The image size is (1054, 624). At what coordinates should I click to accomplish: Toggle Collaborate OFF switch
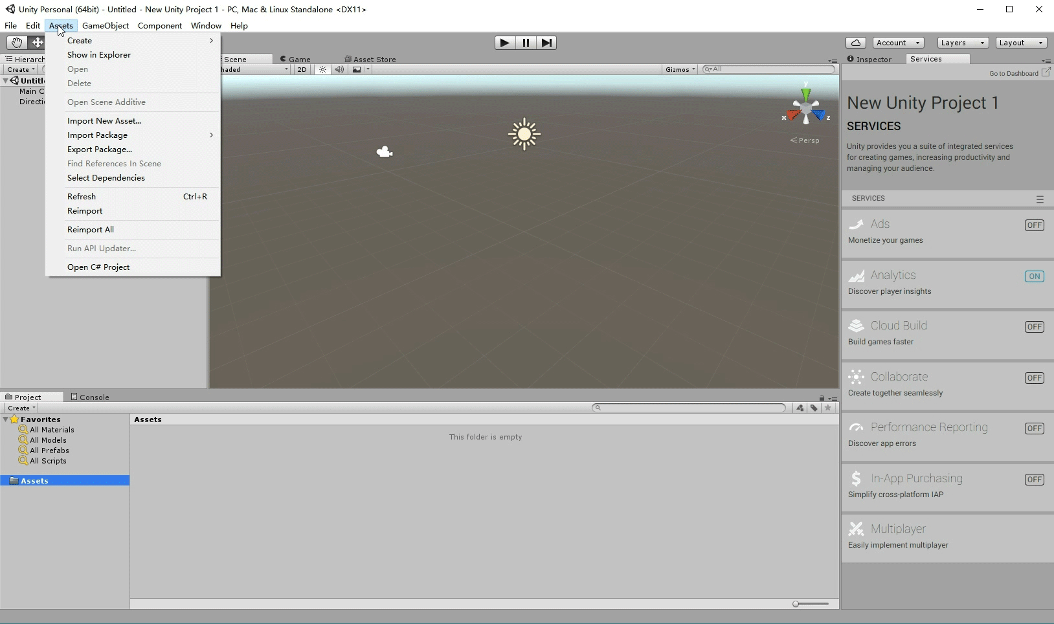1034,378
